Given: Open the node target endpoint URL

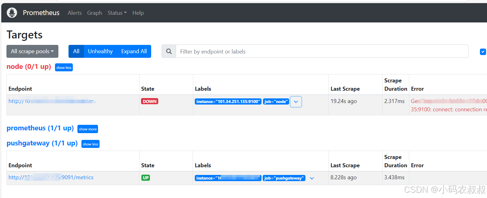Looking at the screenshot, I should (x=52, y=101).
